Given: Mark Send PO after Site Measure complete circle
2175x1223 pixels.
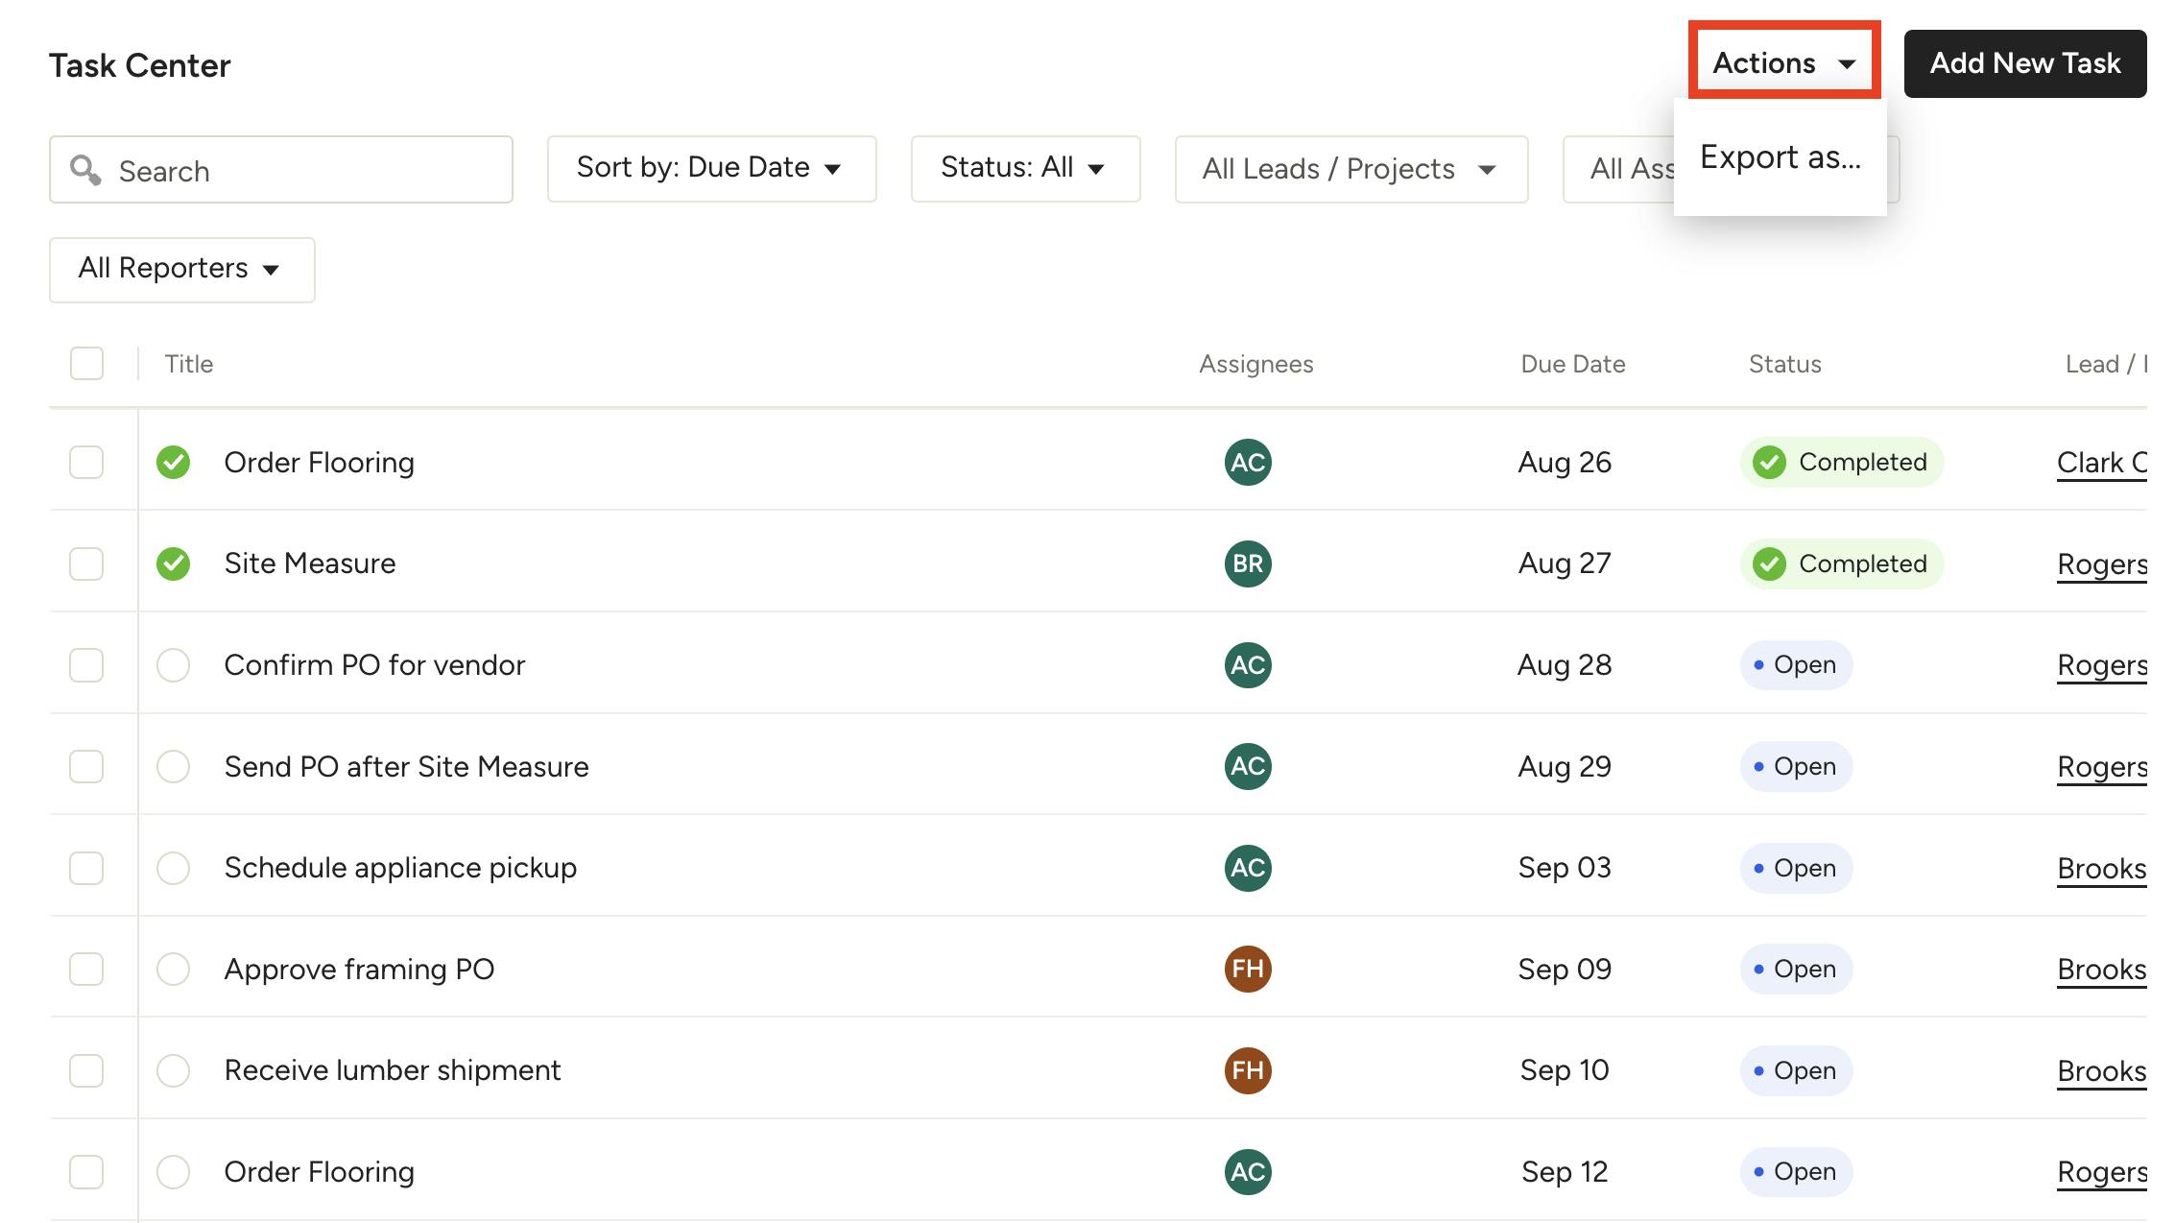Looking at the screenshot, I should click(173, 766).
